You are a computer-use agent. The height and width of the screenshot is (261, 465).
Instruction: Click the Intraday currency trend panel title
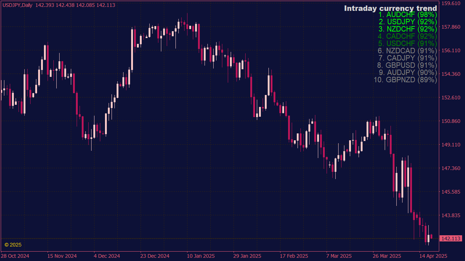(390, 8)
